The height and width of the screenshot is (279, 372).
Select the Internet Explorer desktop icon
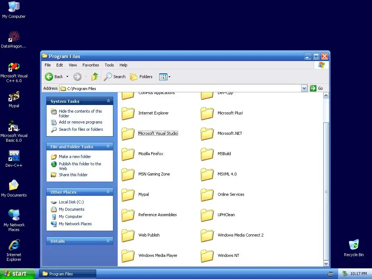point(14,245)
